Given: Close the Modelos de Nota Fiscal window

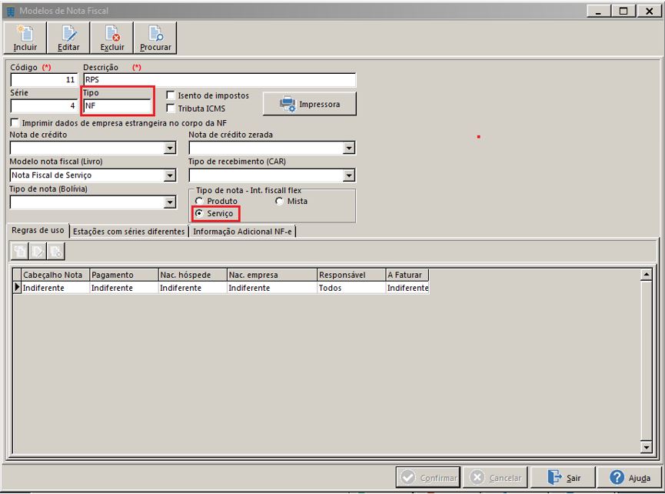Looking at the screenshot, I should coord(649,11).
